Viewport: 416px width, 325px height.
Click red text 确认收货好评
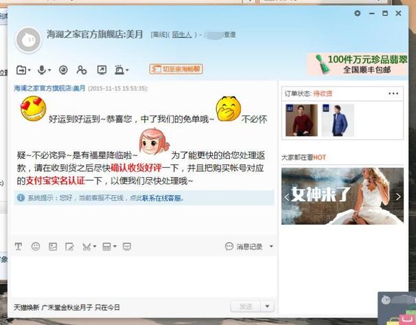(x=136, y=168)
